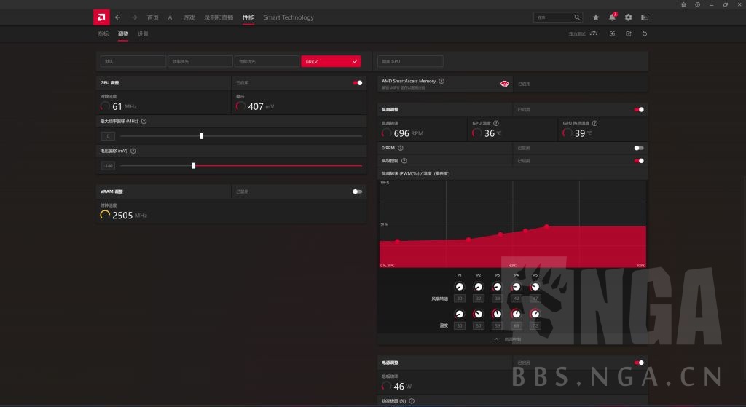The height and width of the screenshot is (407, 746).
Task: Turn on the 0 RPM toggle
Action: click(x=639, y=148)
